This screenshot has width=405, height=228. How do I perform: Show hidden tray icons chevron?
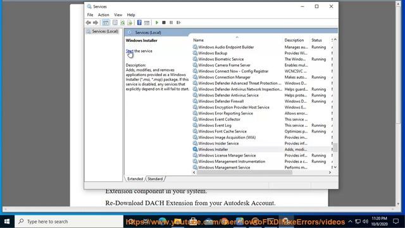point(350,222)
